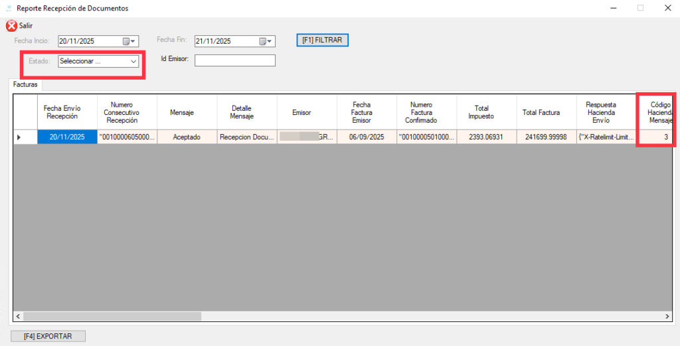Select the 241699.99998 total factura cell
The width and height of the screenshot is (680, 346).
546,137
